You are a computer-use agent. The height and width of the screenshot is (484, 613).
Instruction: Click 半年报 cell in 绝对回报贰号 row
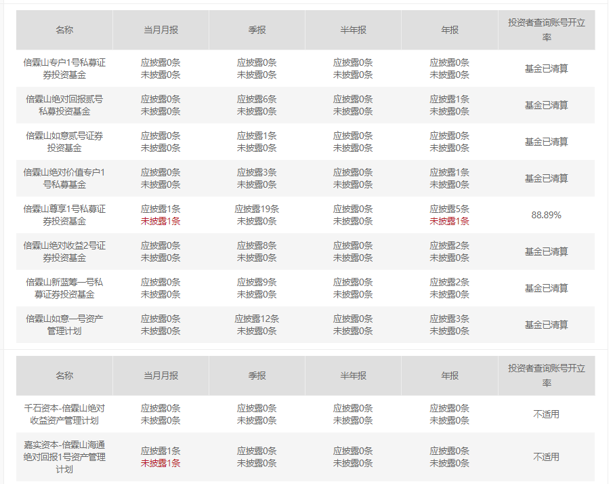353,105
